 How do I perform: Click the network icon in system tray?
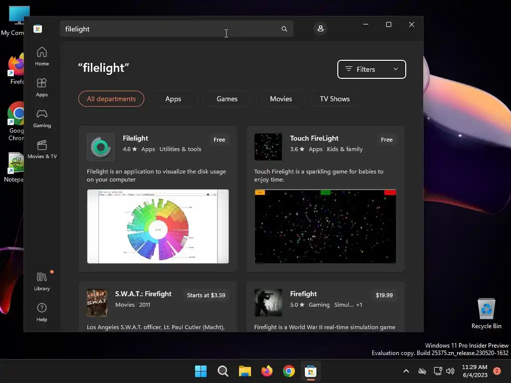click(x=438, y=371)
